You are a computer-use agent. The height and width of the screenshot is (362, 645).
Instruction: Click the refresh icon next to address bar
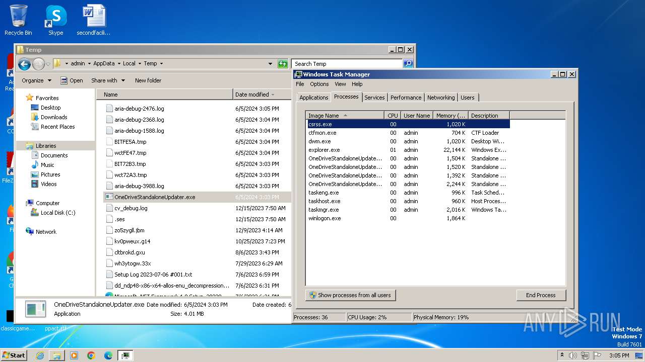tap(283, 64)
